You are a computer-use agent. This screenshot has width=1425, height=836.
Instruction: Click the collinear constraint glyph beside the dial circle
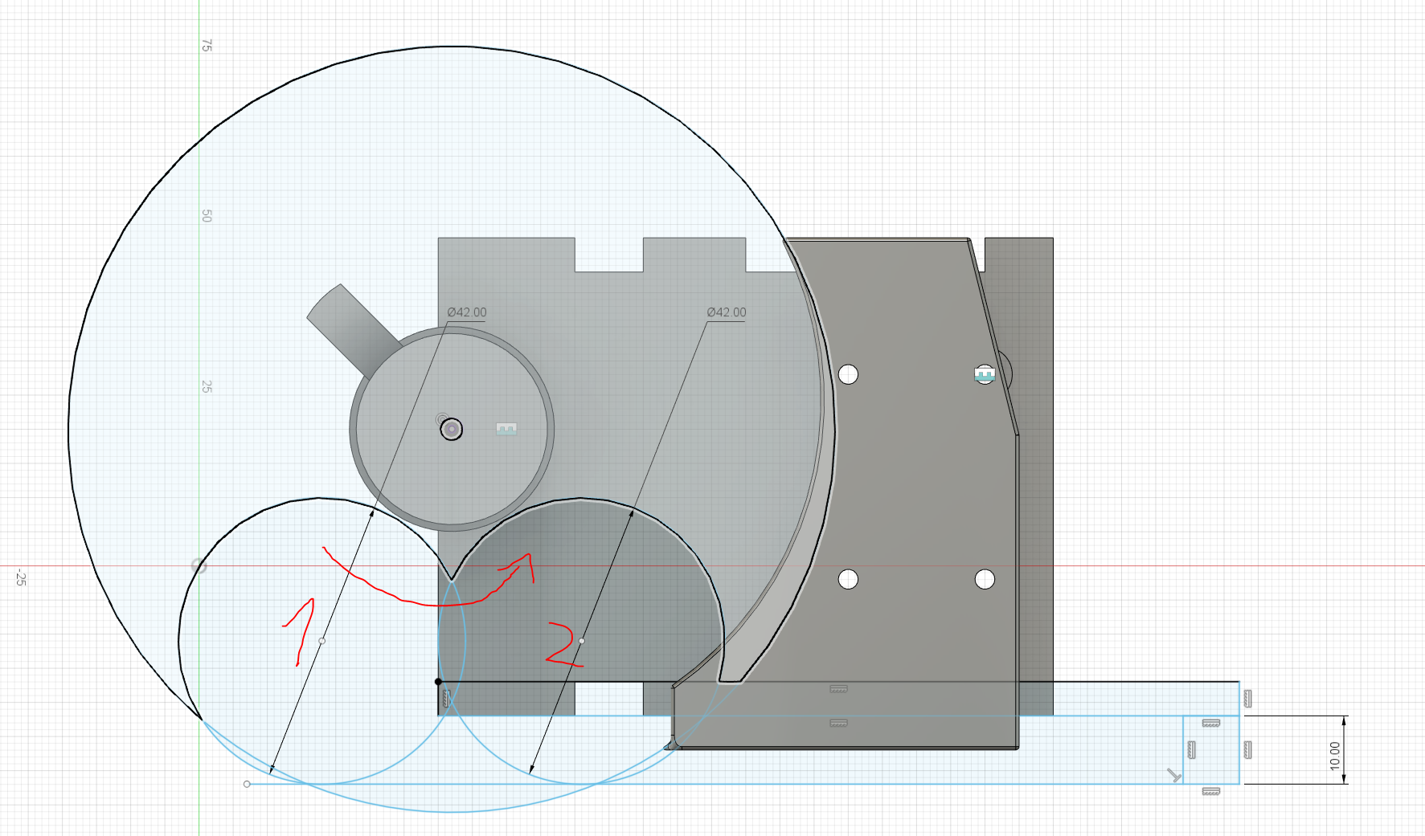coord(506,429)
